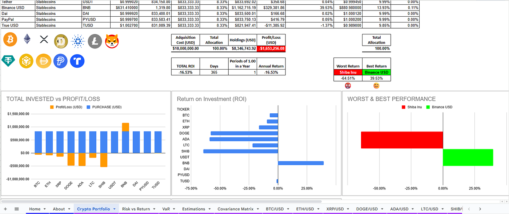
Task: Click the horizontal sheet scrollbar
Action: (161, 202)
